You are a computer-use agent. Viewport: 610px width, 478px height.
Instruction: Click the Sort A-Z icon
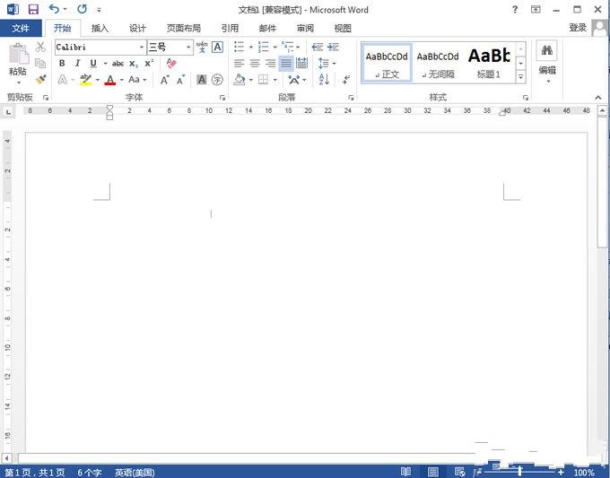coord(324,80)
